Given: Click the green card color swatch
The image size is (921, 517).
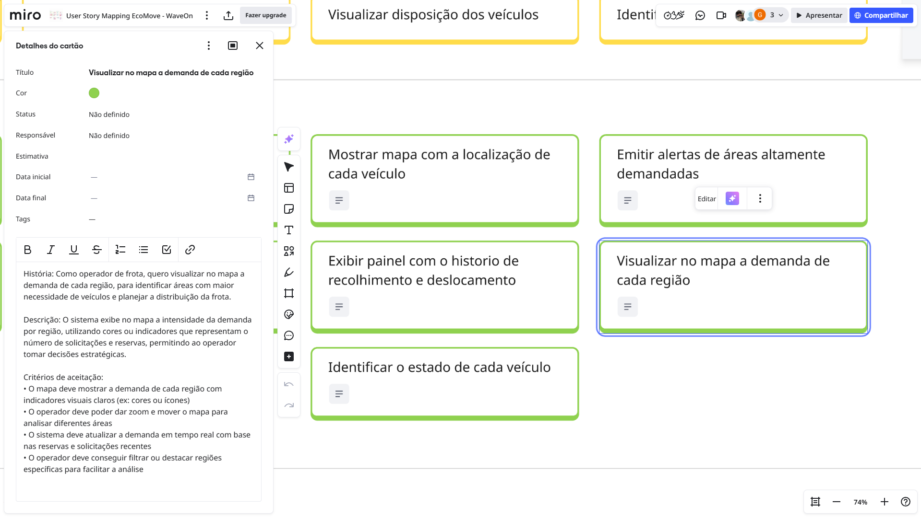Looking at the screenshot, I should click(x=94, y=93).
